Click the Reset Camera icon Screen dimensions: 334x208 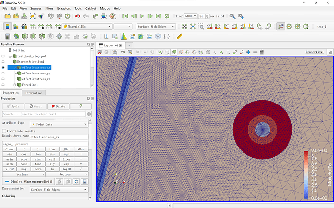tap(185, 26)
